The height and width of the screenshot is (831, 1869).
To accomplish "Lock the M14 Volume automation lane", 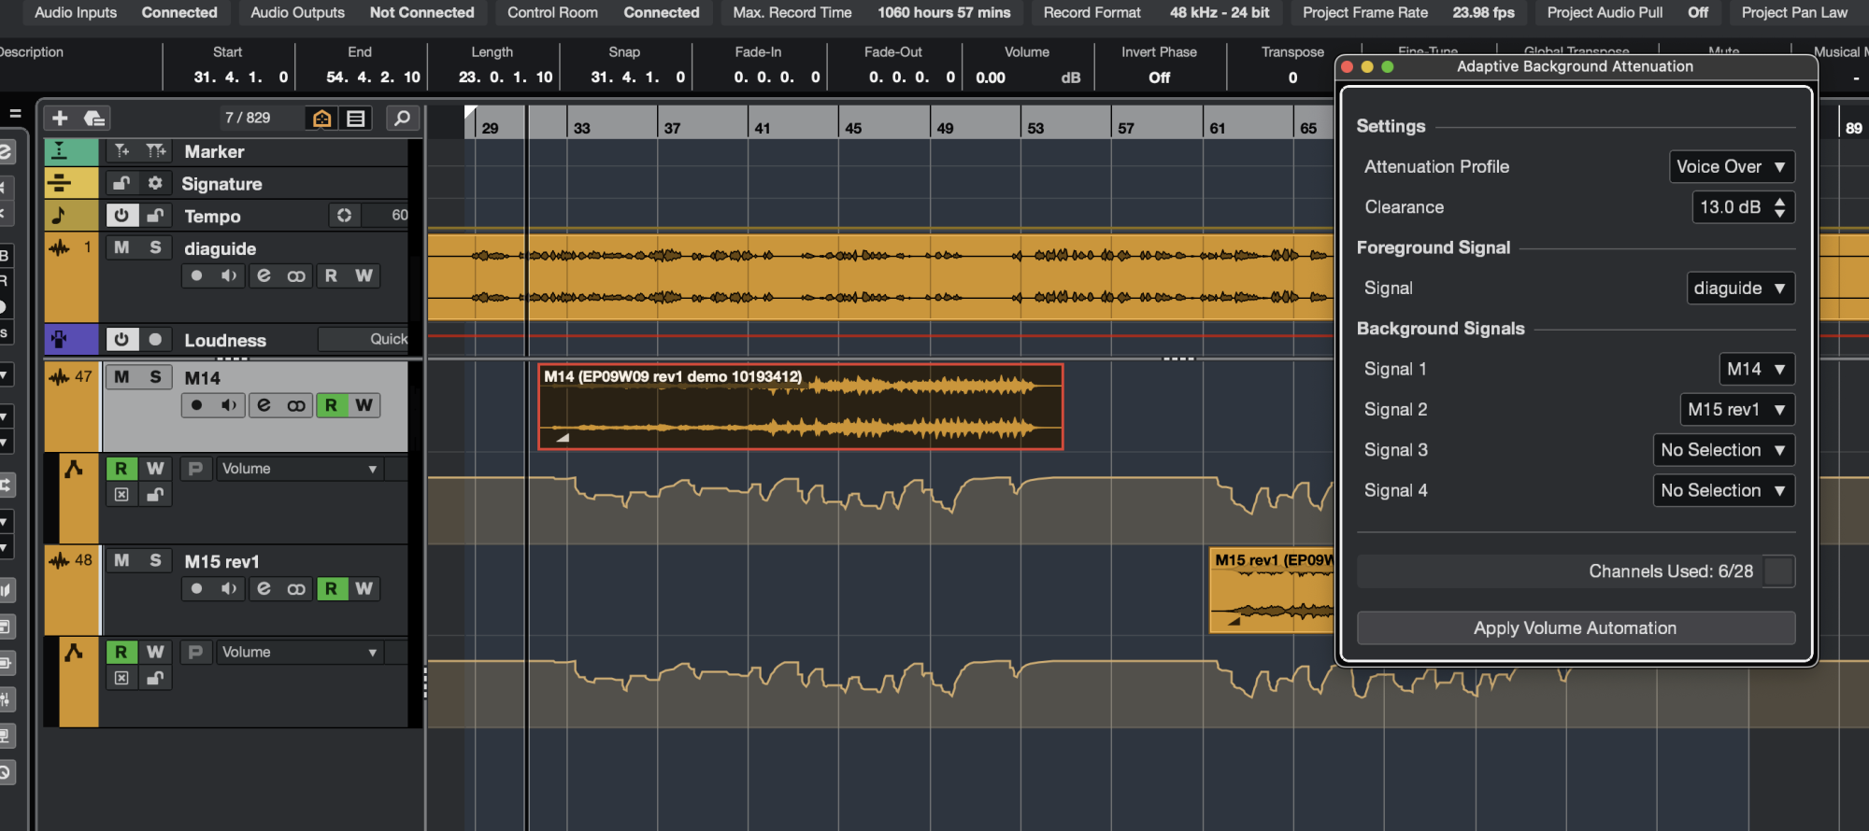I will click(x=155, y=495).
